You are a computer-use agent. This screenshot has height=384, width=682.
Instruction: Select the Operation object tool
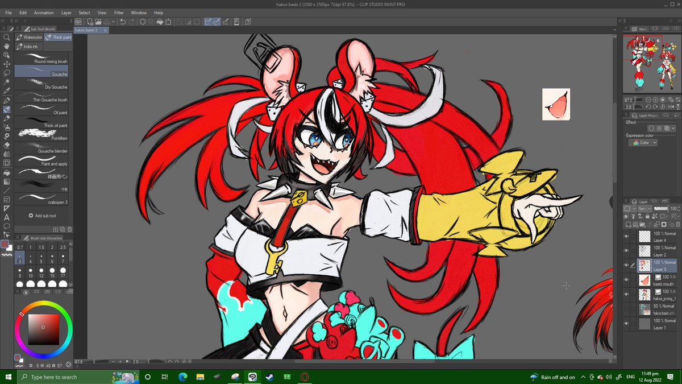(7, 55)
